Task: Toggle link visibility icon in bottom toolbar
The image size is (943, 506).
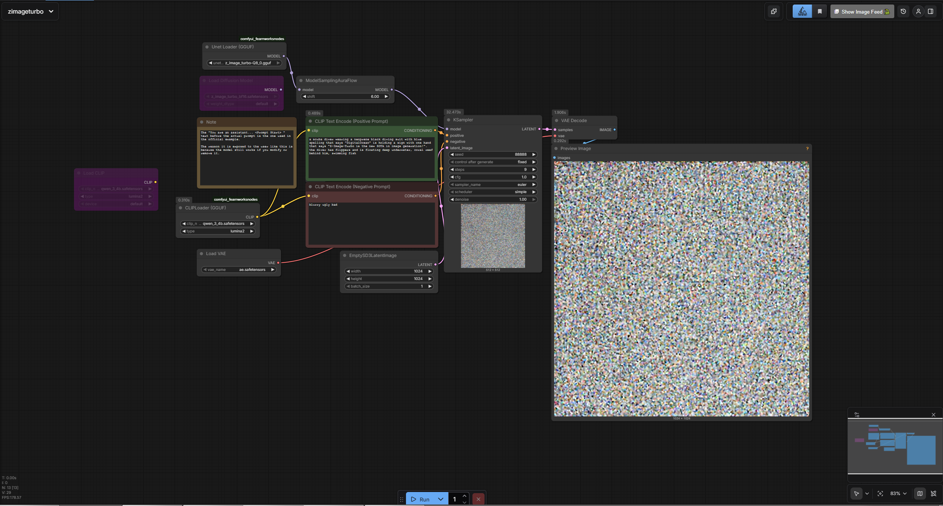Action: (x=934, y=494)
